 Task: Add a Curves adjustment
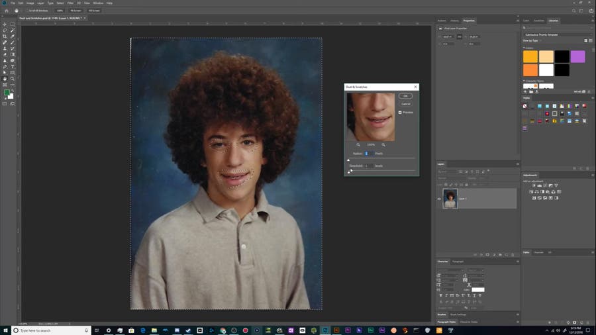point(545,186)
